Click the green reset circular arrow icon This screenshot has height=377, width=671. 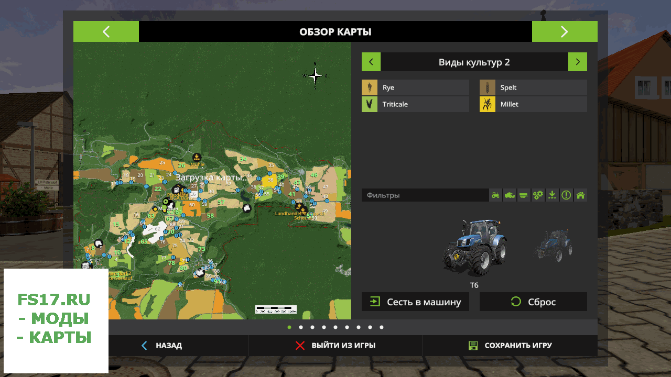pos(516,302)
